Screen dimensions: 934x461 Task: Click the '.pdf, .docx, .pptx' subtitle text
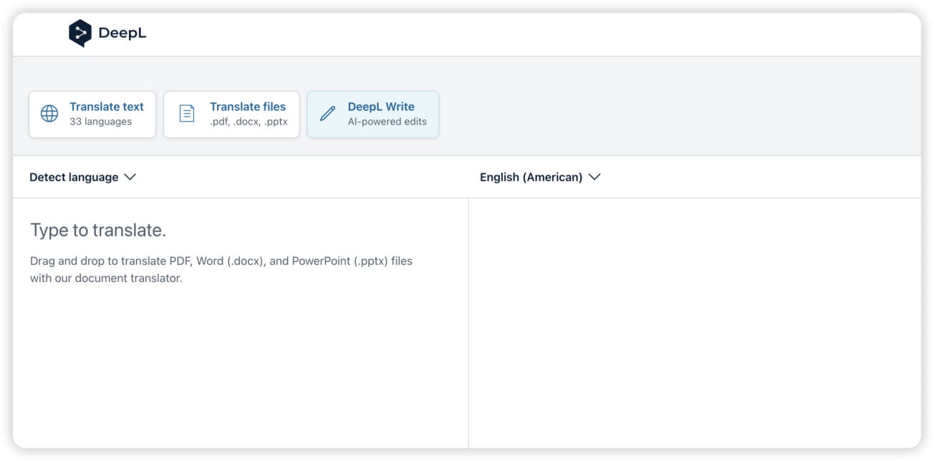249,122
